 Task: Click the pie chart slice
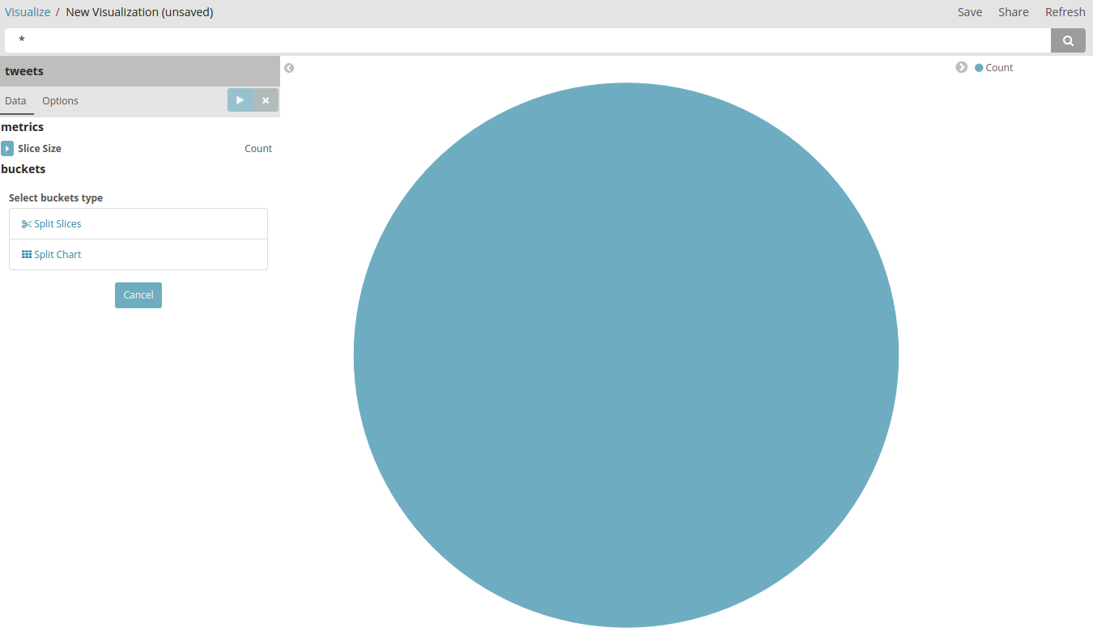pyautogui.click(x=626, y=355)
